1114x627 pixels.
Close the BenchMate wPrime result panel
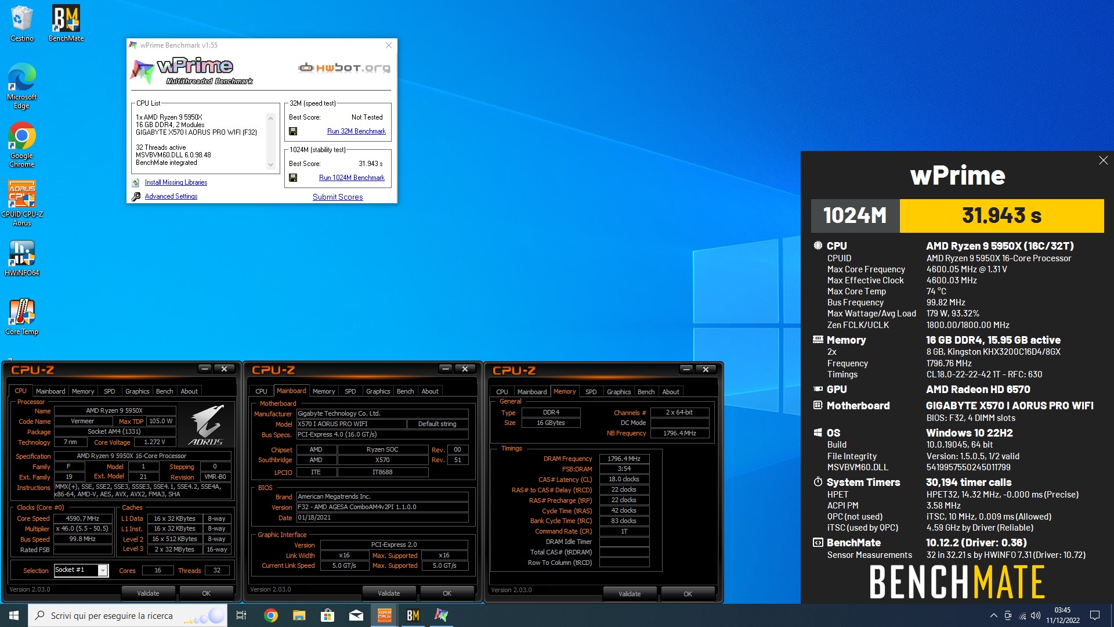[1103, 160]
